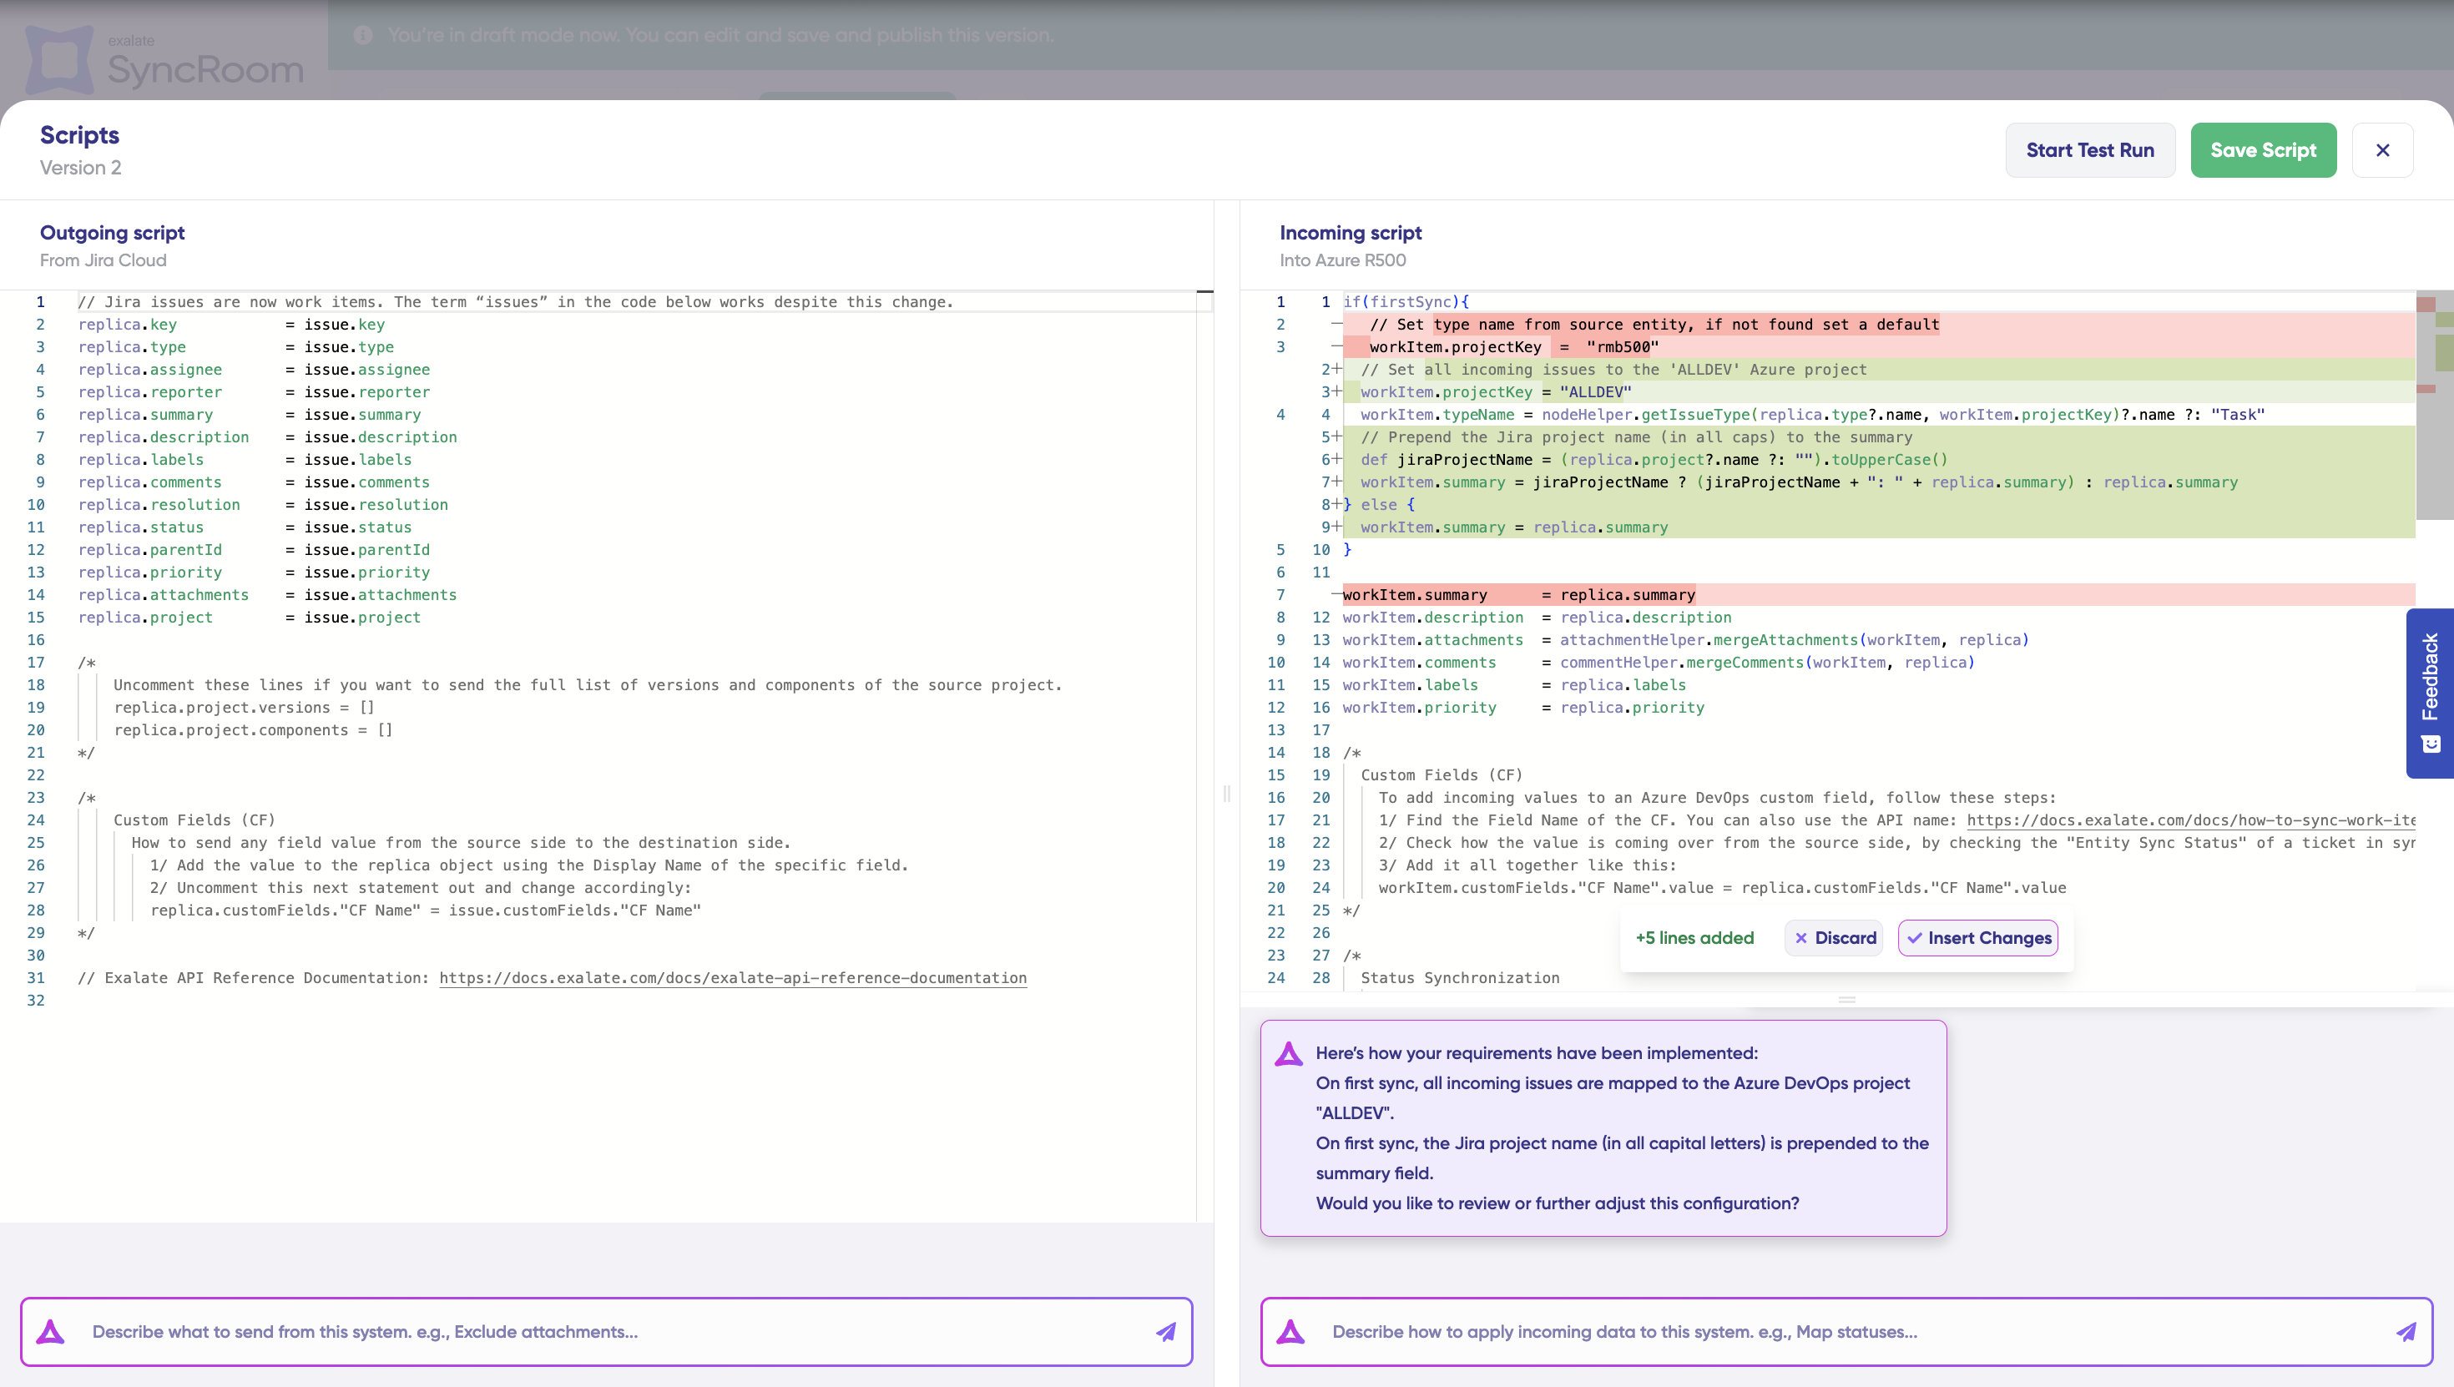Click the send arrow in outgoing prompt box
2454x1387 pixels.
tap(1166, 1332)
